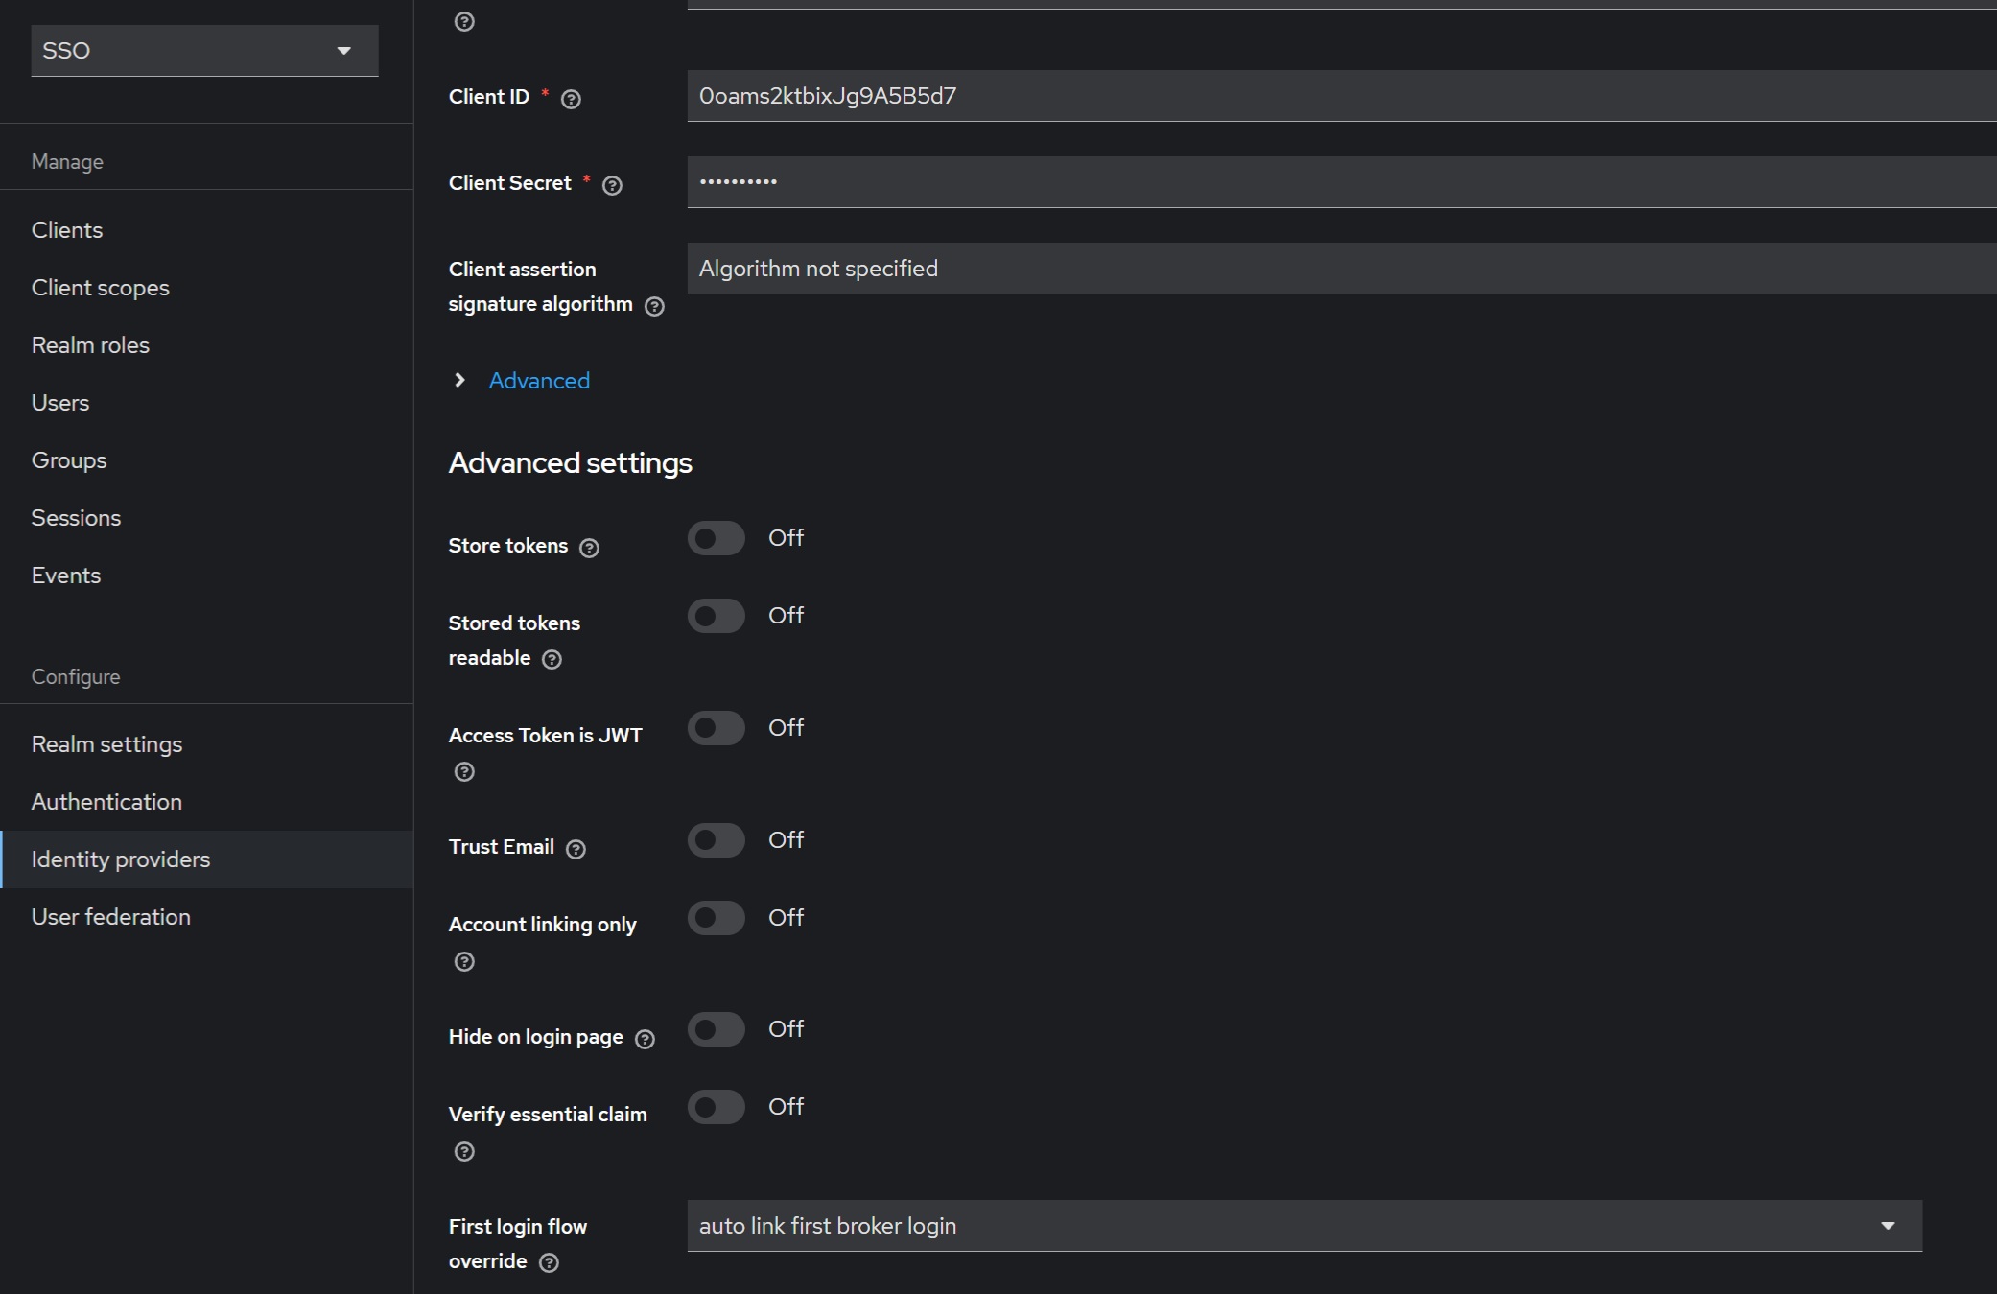
Task: View help for Stored tokens readable
Action: click(x=552, y=660)
